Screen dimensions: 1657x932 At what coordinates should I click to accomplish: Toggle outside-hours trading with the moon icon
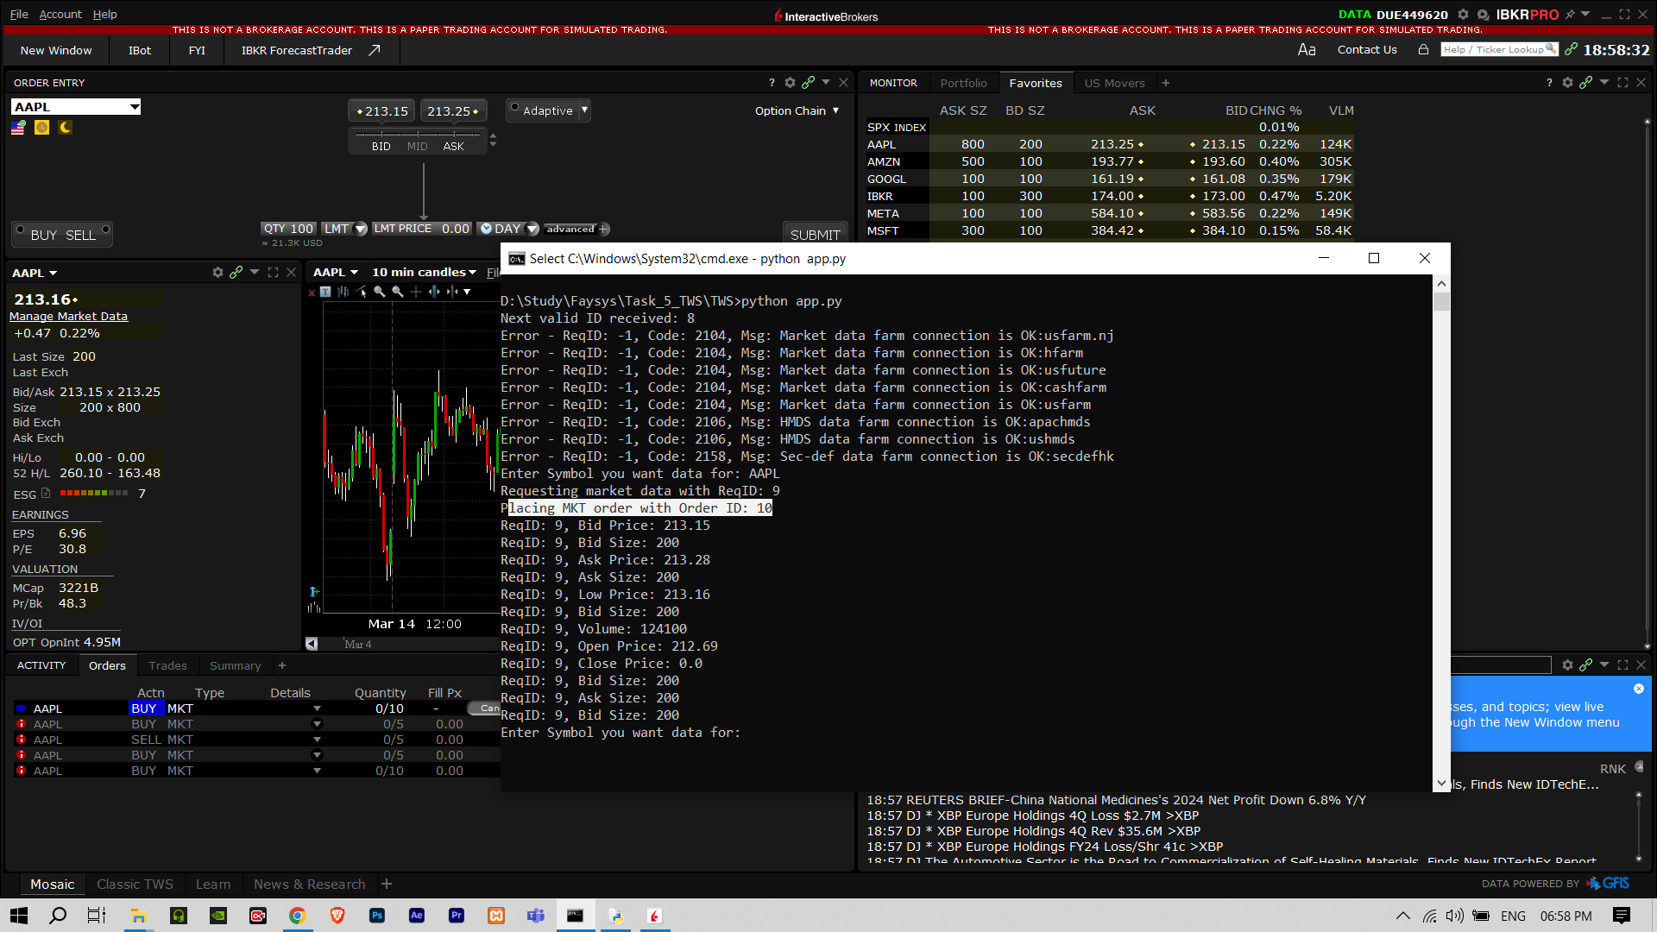click(x=65, y=127)
